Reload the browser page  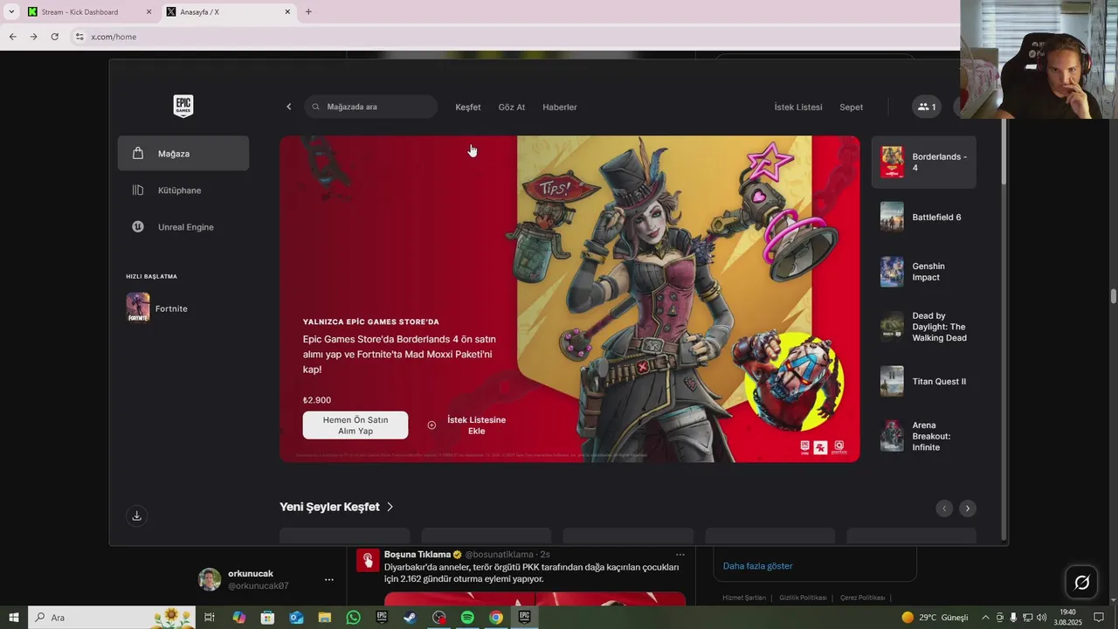(54, 37)
